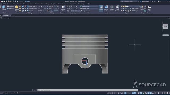Open the Layout1 tab
The height and width of the screenshot is (95, 170).
coord(6,93)
